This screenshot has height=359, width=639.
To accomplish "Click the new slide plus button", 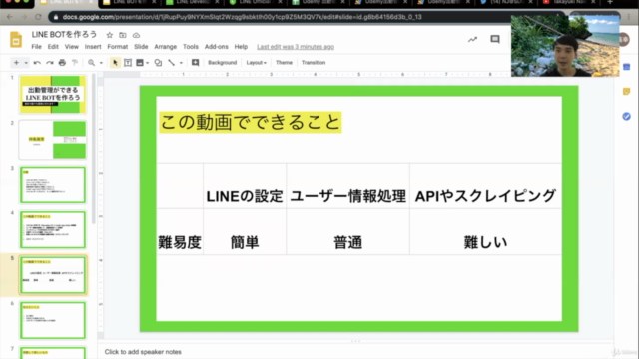I will (16, 62).
